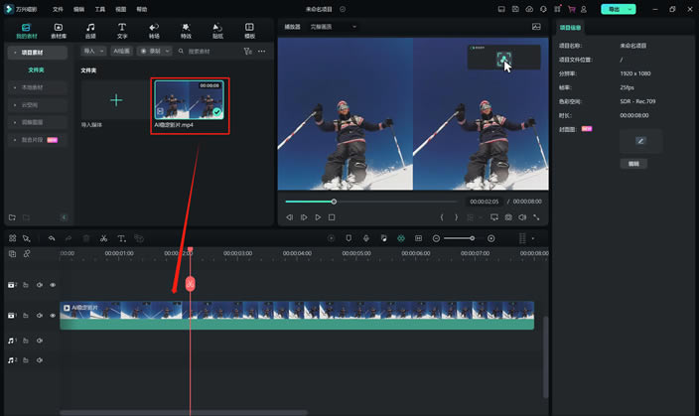Hide the Video 1 track using eye icon

(53, 316)
